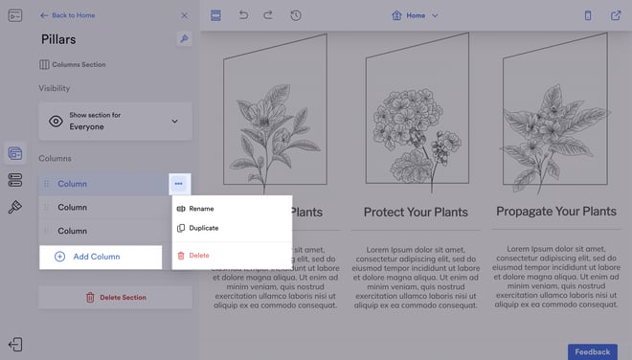This screenshot has width=632, height=360.
Task: Grab the drag handle of first Column
Action: [x=46, y=184]
